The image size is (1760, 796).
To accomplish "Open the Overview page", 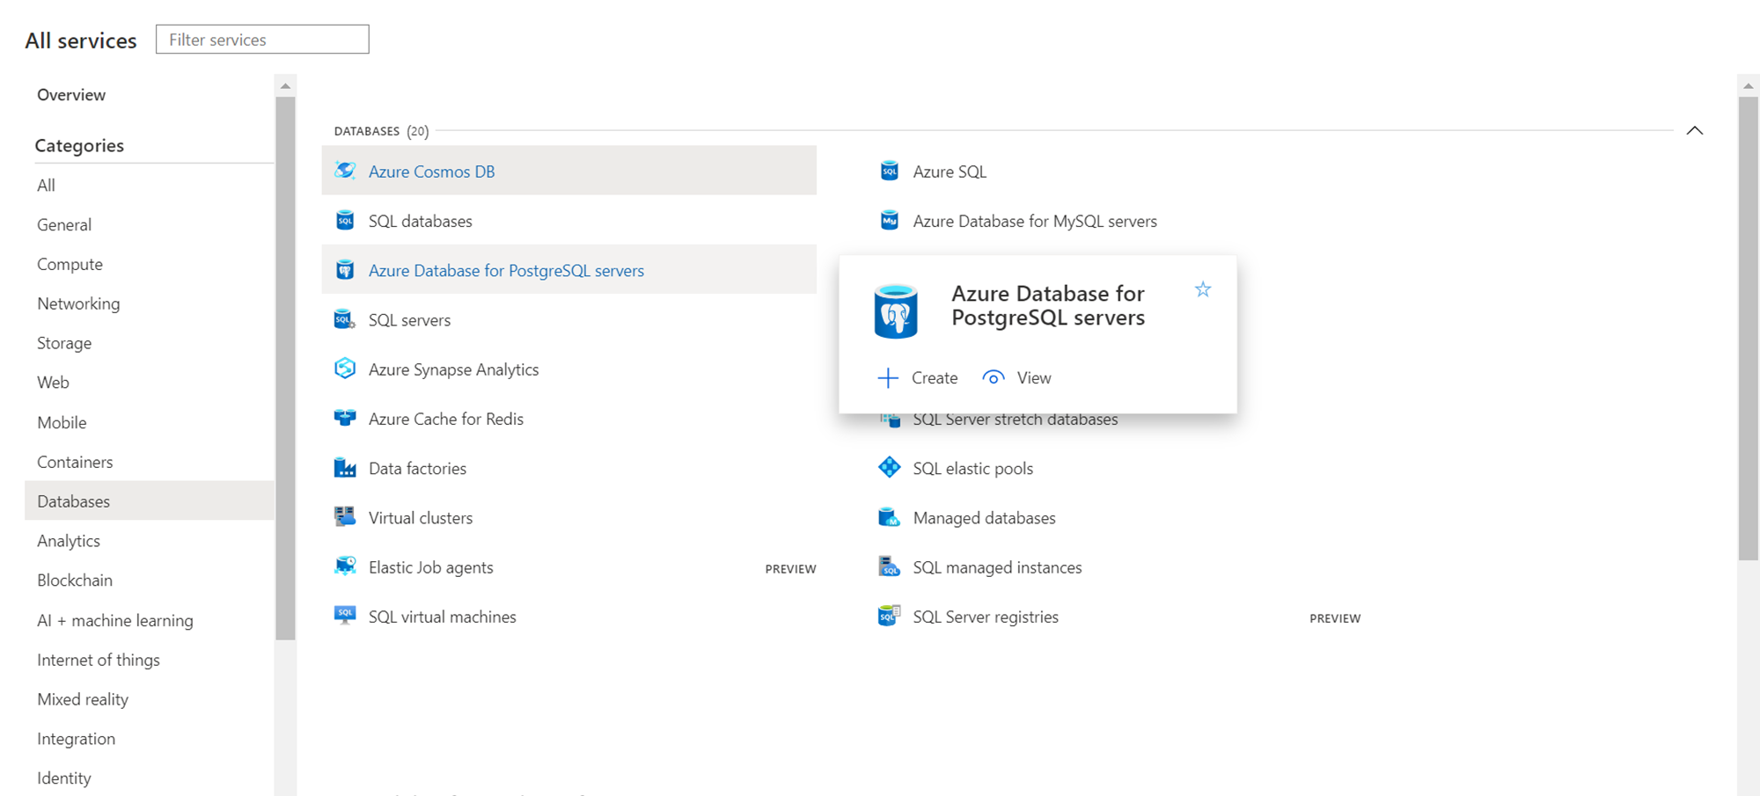I will pyautogui.click(x=71, y=95).
